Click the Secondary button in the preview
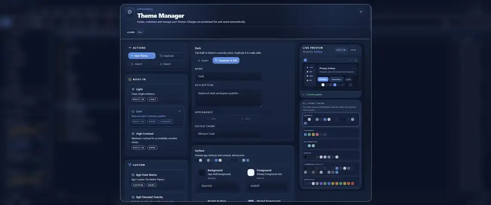491x205 pixels. [337, 79]
